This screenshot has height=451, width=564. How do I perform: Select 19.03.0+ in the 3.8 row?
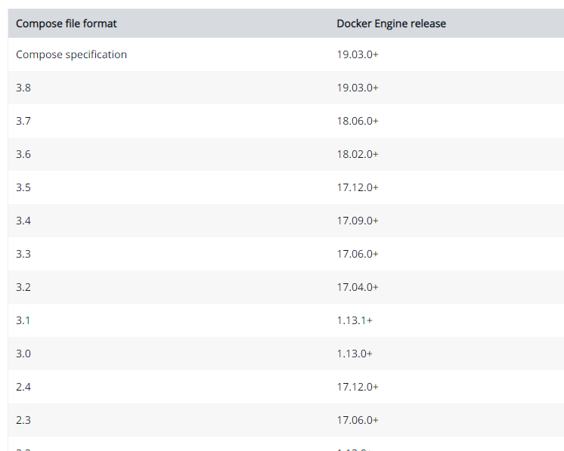[x=357, y=88]
